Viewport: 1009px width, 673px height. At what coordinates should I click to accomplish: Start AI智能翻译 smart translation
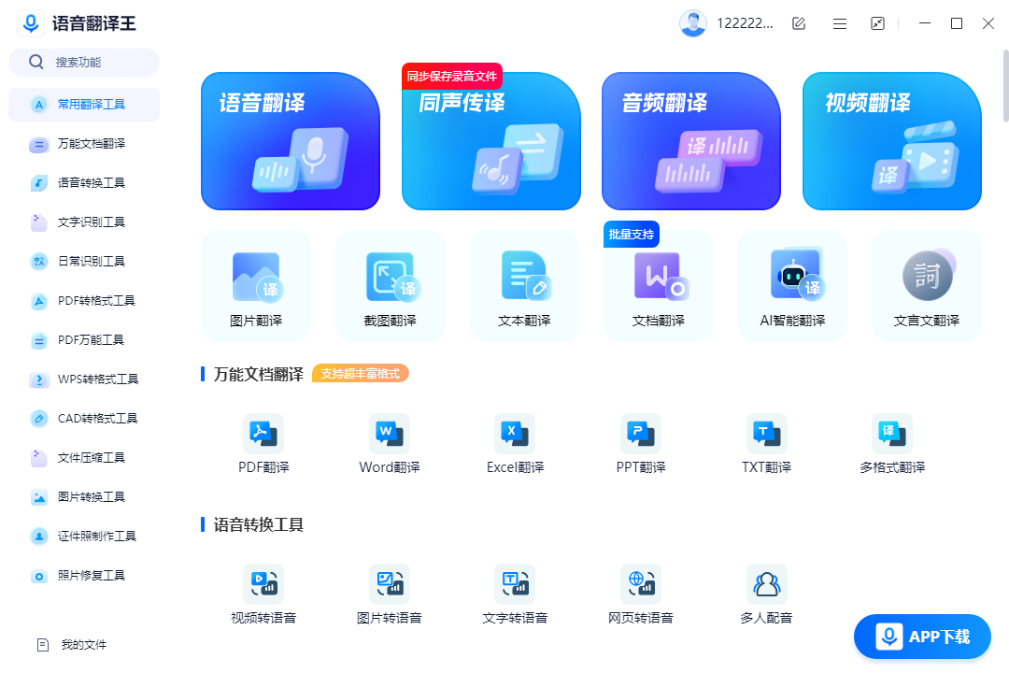[x=791, y=285]
